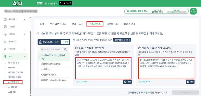201x96 pixels.
Task: Switch to the 이벤트 정보 tab
Action: pos(112,24)
